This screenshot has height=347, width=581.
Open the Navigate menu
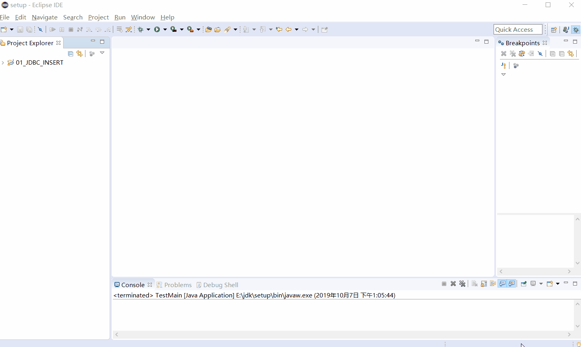pos(45,17)
